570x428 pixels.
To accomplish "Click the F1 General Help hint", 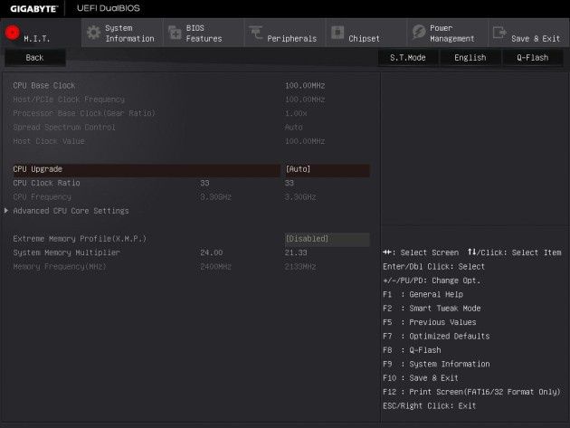I will tap(423, 295).
